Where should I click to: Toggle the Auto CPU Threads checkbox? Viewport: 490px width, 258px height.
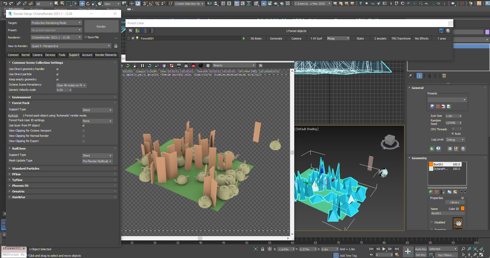(453, 134)
